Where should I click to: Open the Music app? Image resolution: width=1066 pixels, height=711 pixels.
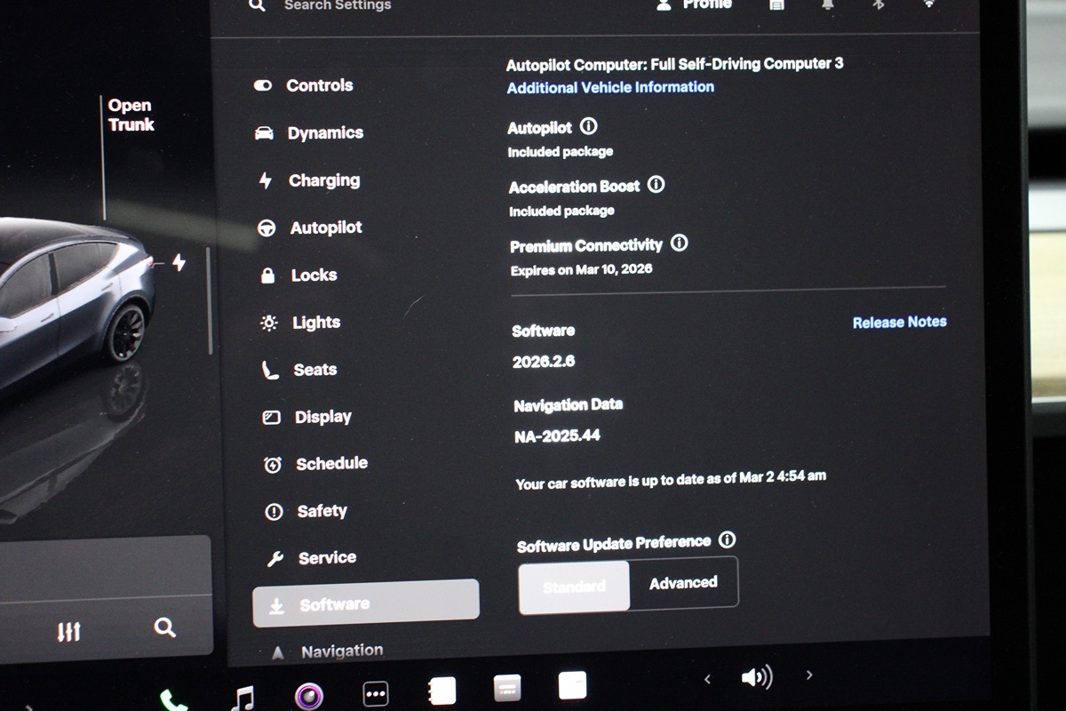pos(242,697)
